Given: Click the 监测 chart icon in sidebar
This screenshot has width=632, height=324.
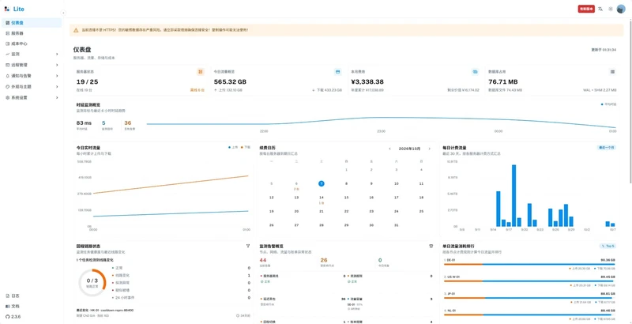Looking at the screenshot, I should coord(7,54).
